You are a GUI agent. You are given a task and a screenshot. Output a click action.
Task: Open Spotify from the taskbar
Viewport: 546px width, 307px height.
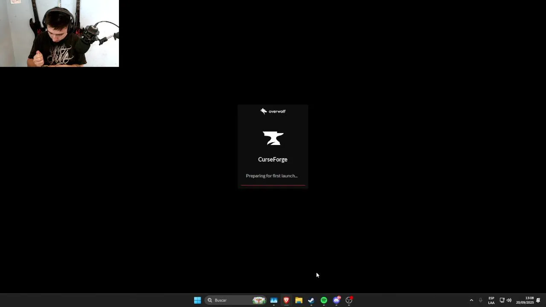[x=324, y=300]
